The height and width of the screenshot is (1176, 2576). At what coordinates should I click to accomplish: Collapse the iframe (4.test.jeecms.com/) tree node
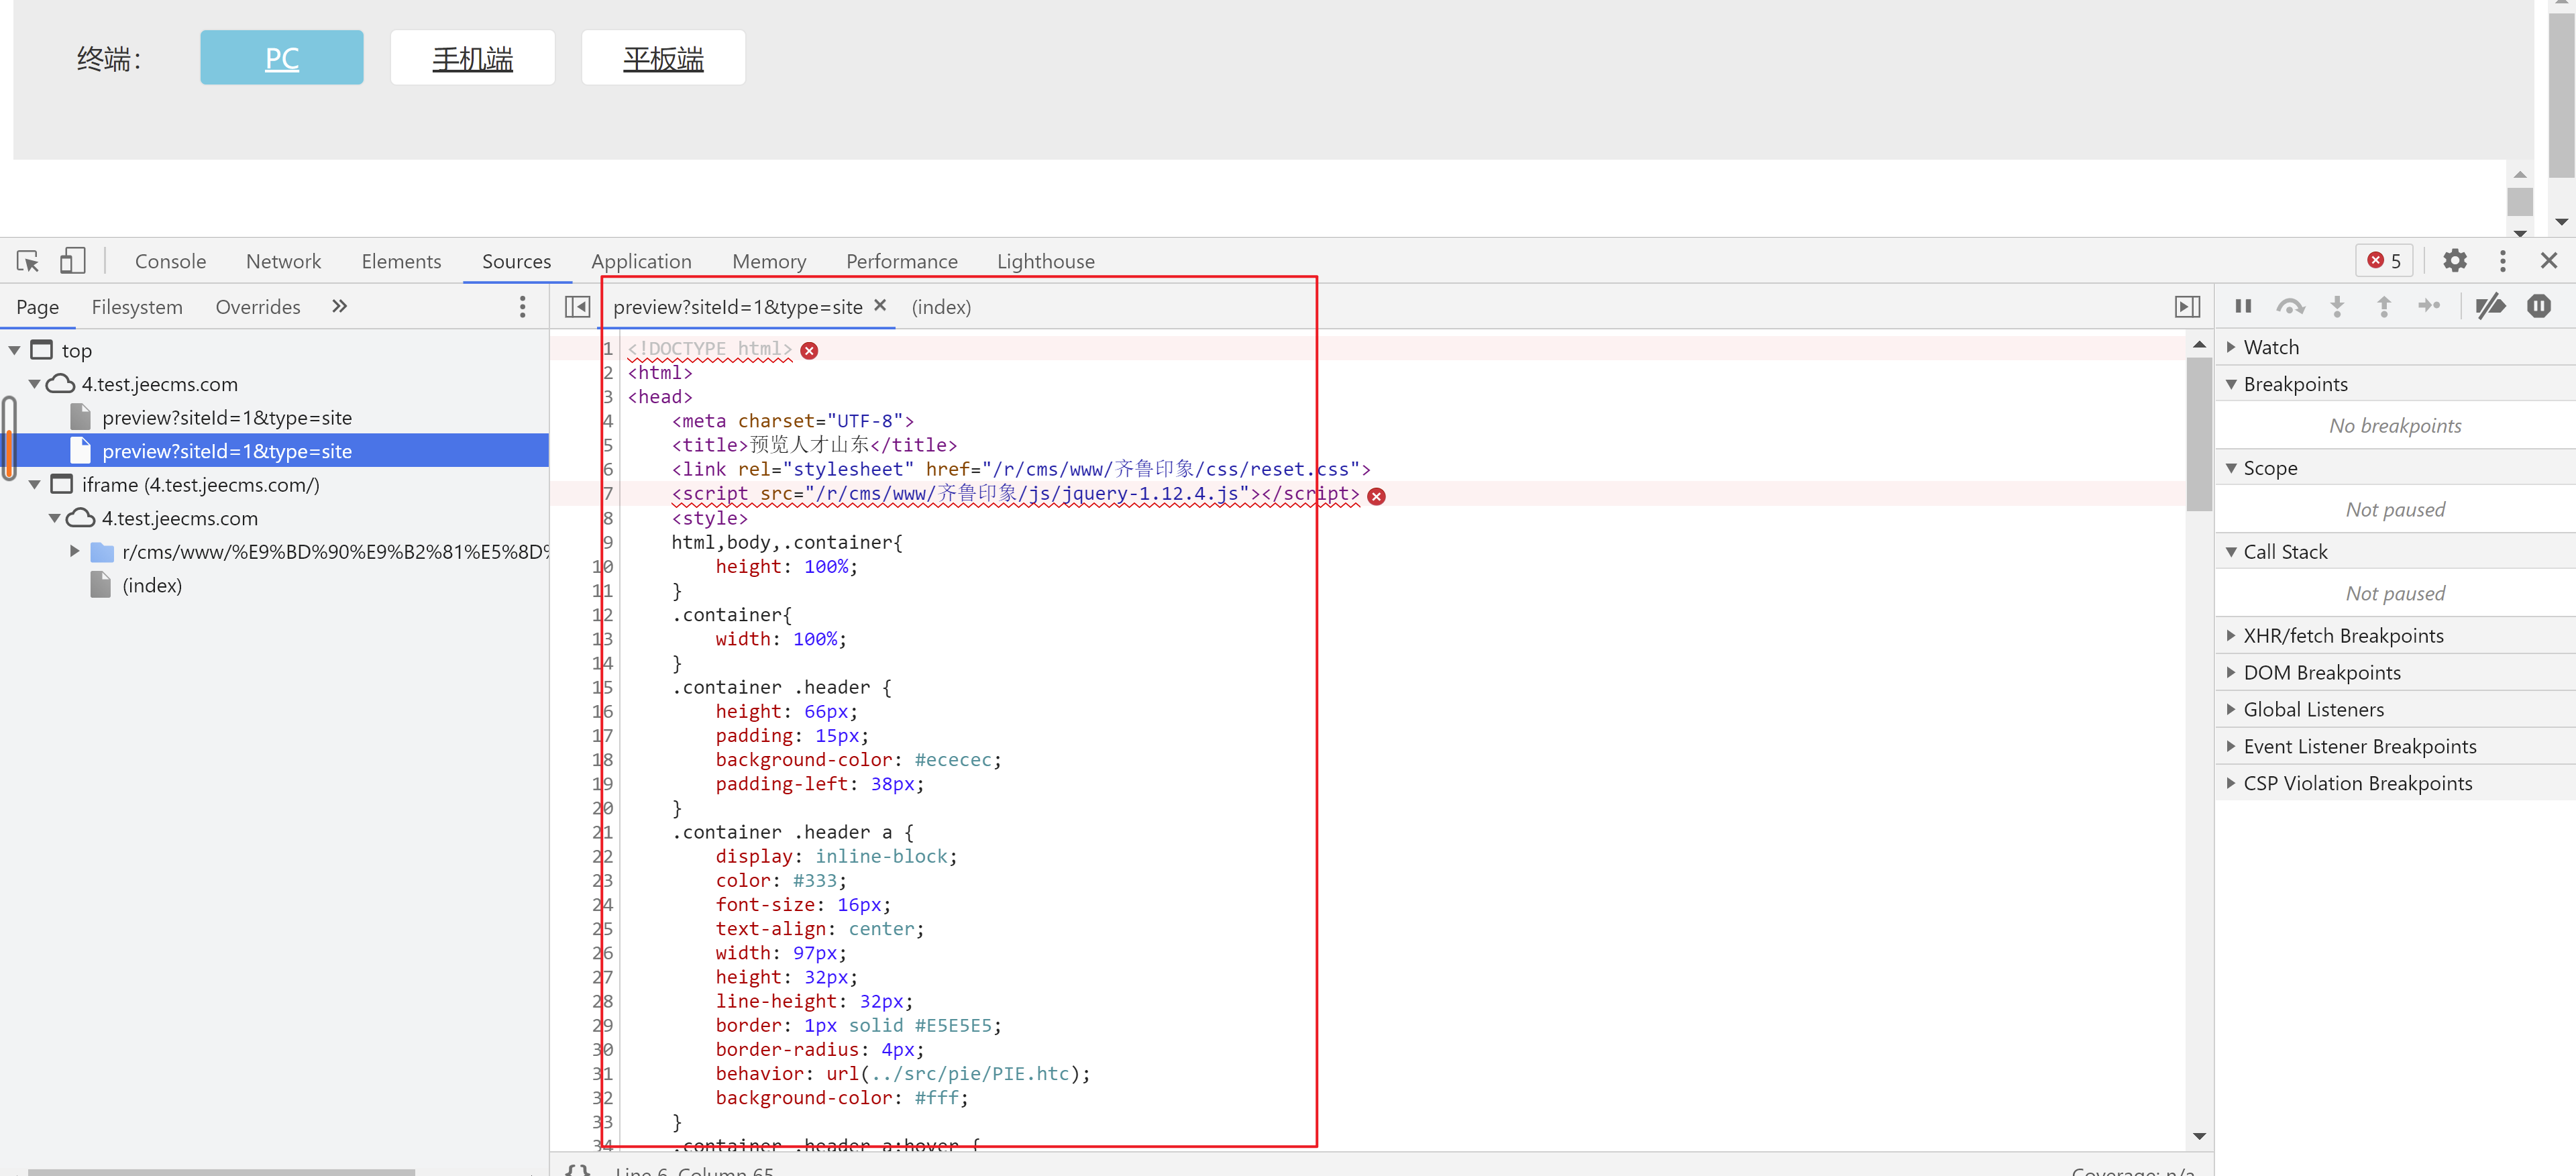tap(35, 485)
